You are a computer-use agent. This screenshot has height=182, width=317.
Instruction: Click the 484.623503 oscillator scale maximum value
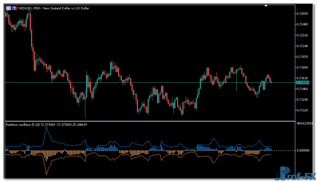(x=306, y=123)
